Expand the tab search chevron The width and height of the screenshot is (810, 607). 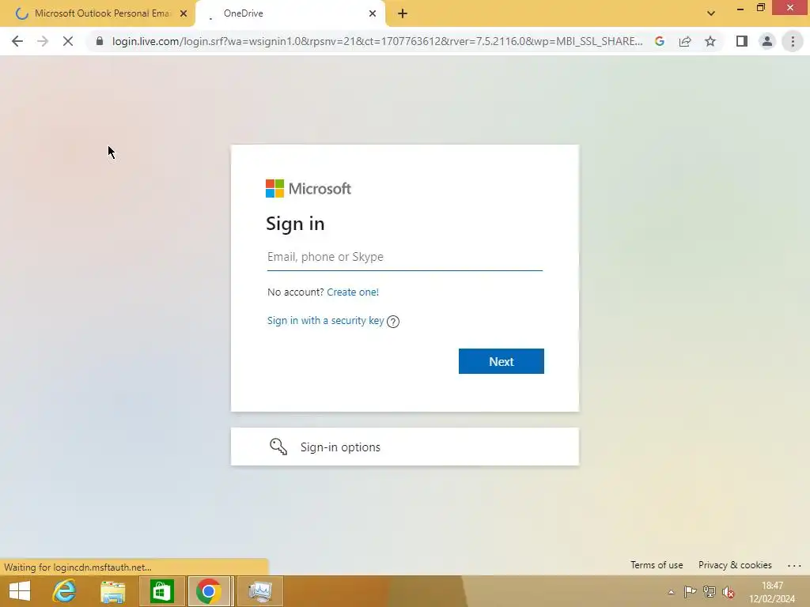pyautogui.click(x=711, y=13)
